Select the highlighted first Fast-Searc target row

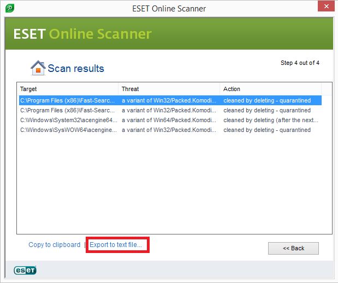click(170, 100)
